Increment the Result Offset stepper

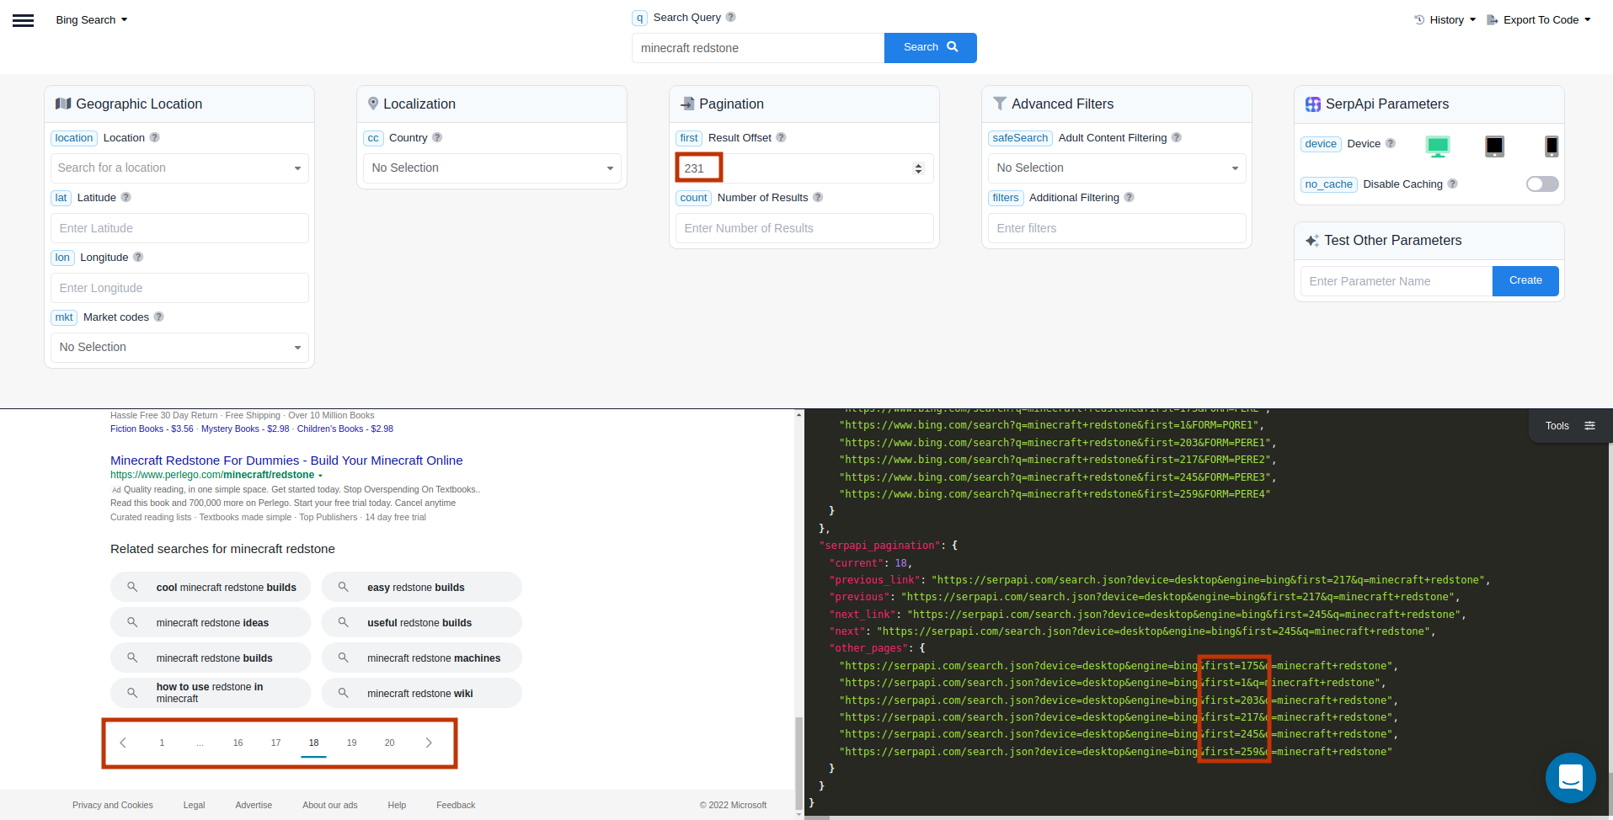(918, 163)
